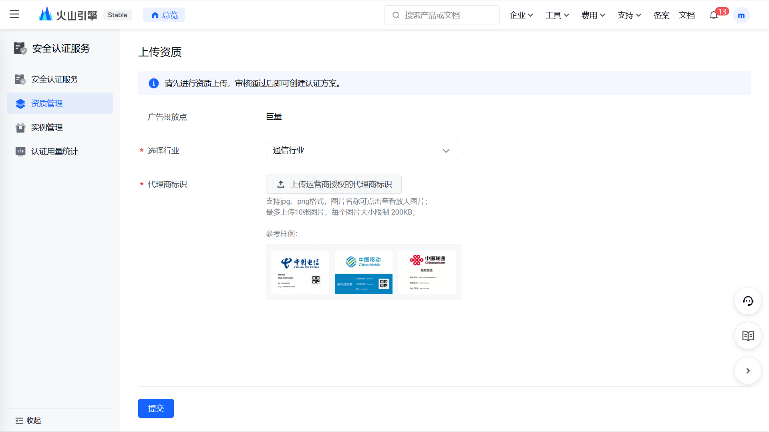Open the user avatar menu
The height and width of the screenshot is (432, 769).
coord(741,15)
